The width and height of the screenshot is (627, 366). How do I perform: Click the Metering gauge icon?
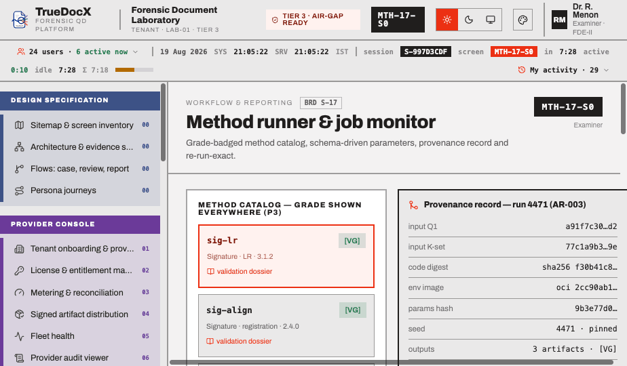19,293
